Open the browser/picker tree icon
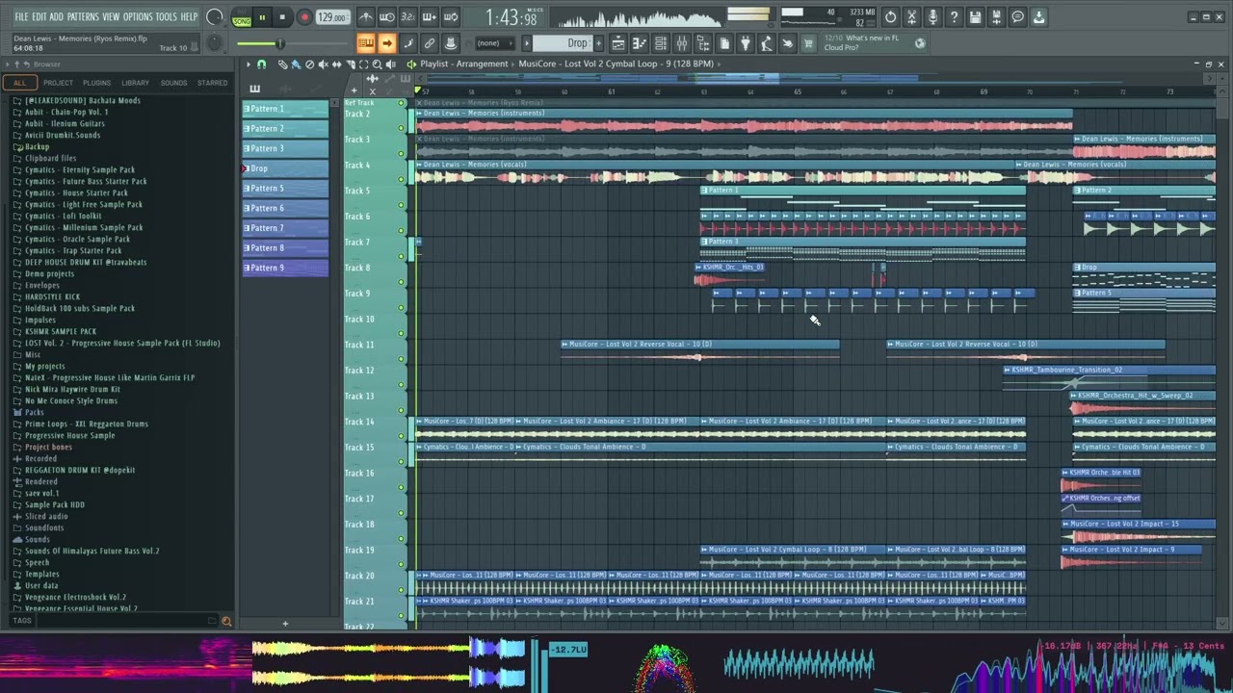Image resolution: width=1233 pixels, height=693 pixels. [x=703, y=43]
